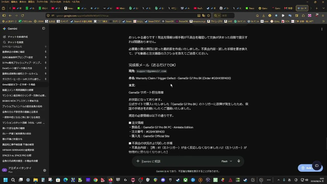
Task: Click browser downloads arrow icon
Action: click(263, 16)
